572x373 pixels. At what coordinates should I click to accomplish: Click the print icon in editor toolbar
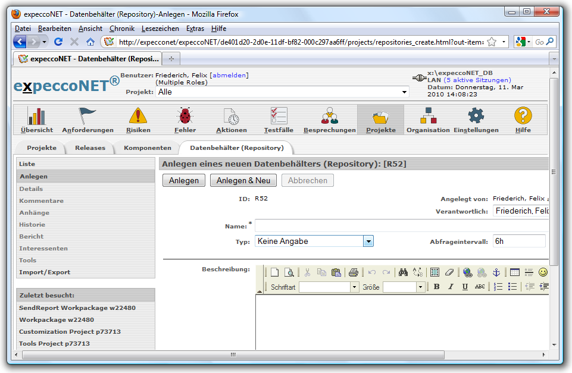pos(354,272)
